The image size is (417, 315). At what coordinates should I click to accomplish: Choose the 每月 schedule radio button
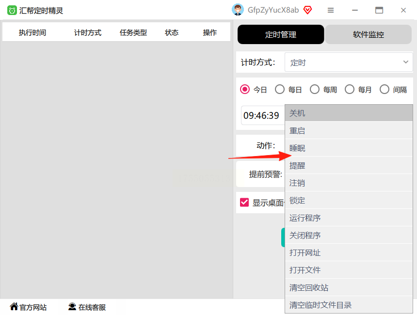(350, 89)
